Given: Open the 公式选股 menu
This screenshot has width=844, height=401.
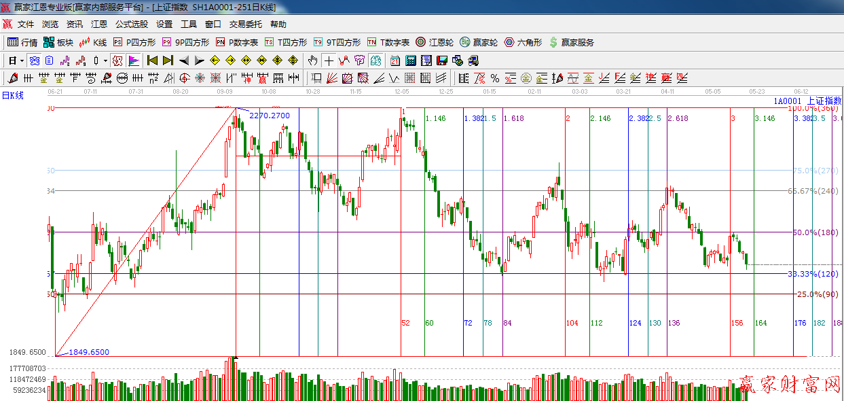Looking at the screenshot, I should coord(131,24).
